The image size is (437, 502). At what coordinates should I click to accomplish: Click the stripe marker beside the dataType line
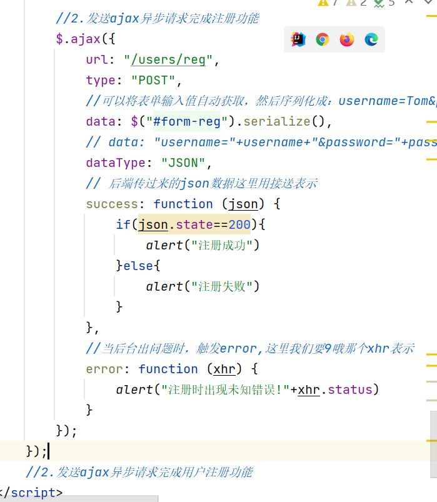click(x=431, y=159)
